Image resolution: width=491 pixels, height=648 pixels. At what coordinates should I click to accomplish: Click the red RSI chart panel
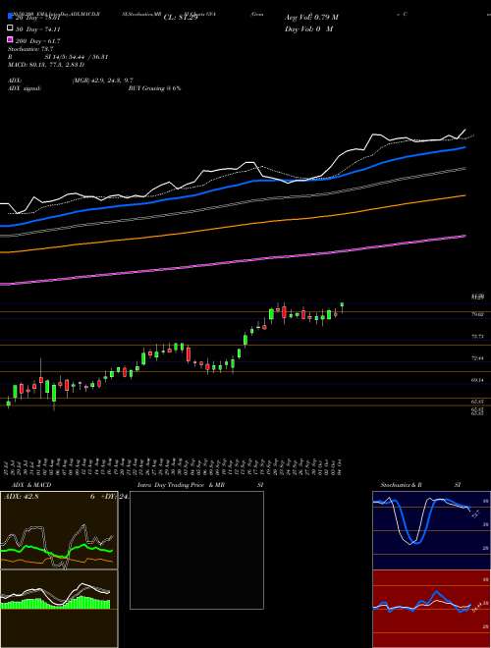pyautogui.click(x=431, y=609)
